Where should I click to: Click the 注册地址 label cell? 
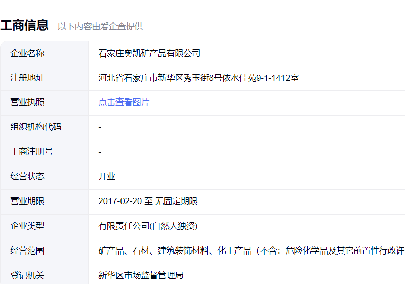pyautogui.click(x=27, y=78)
